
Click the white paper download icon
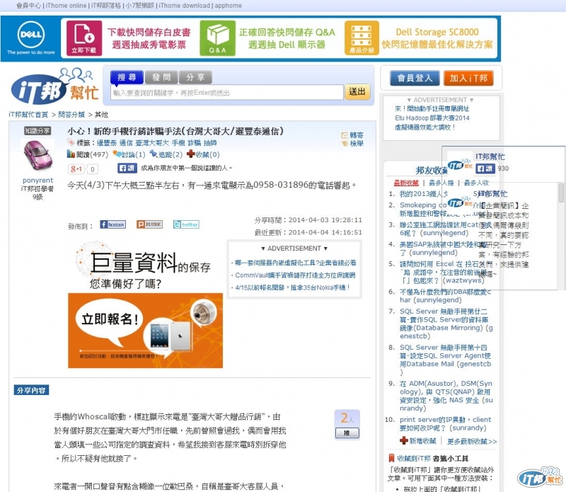84,38
